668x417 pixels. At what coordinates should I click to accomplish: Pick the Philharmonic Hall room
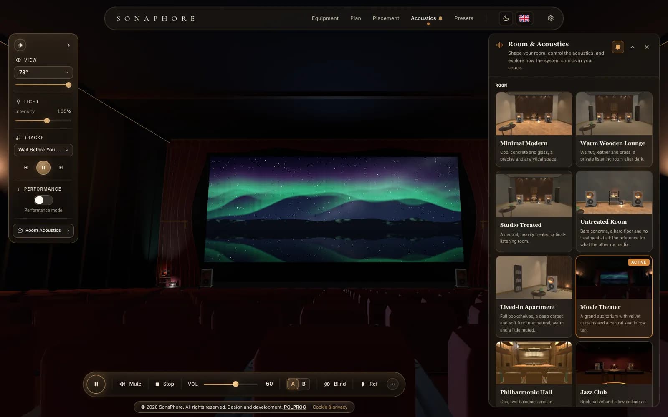tap(534, 374)
